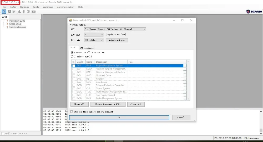This screenshot has width=263, height=142.
Task: Click the Exhaust Emissions Controller description
Action: tap(110, 85)
